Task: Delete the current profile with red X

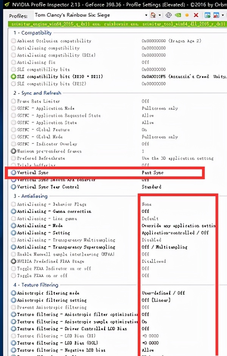Action: pos(196,14)
